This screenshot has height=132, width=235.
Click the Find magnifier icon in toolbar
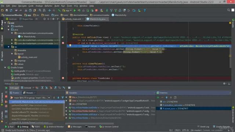click(x=40, y=10)
